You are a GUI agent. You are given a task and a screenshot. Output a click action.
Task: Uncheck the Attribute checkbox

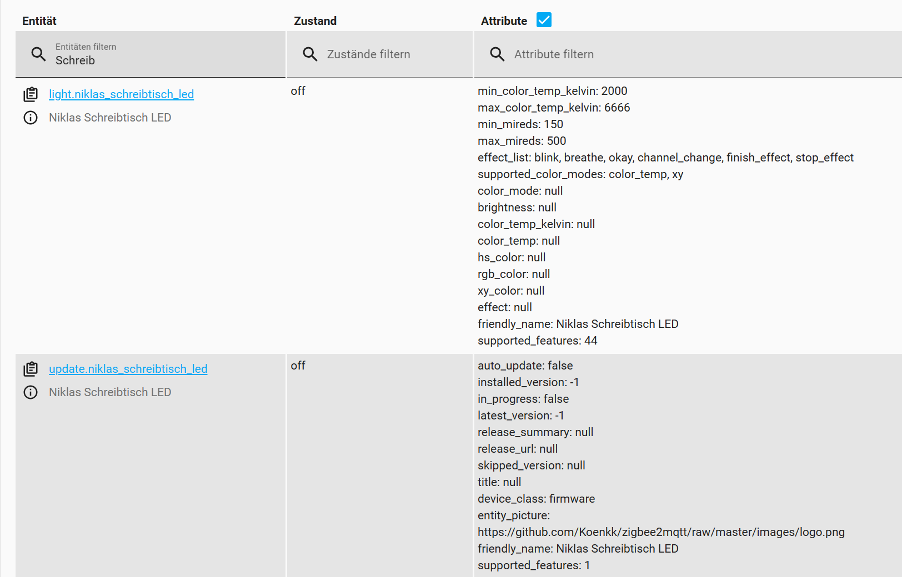(544, 21)
